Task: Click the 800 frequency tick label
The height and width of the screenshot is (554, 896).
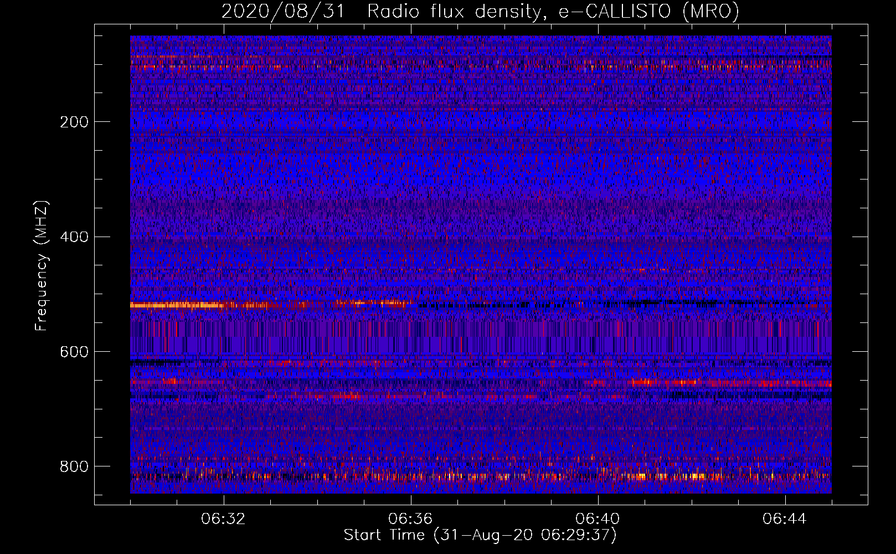Action: (74, 466)
